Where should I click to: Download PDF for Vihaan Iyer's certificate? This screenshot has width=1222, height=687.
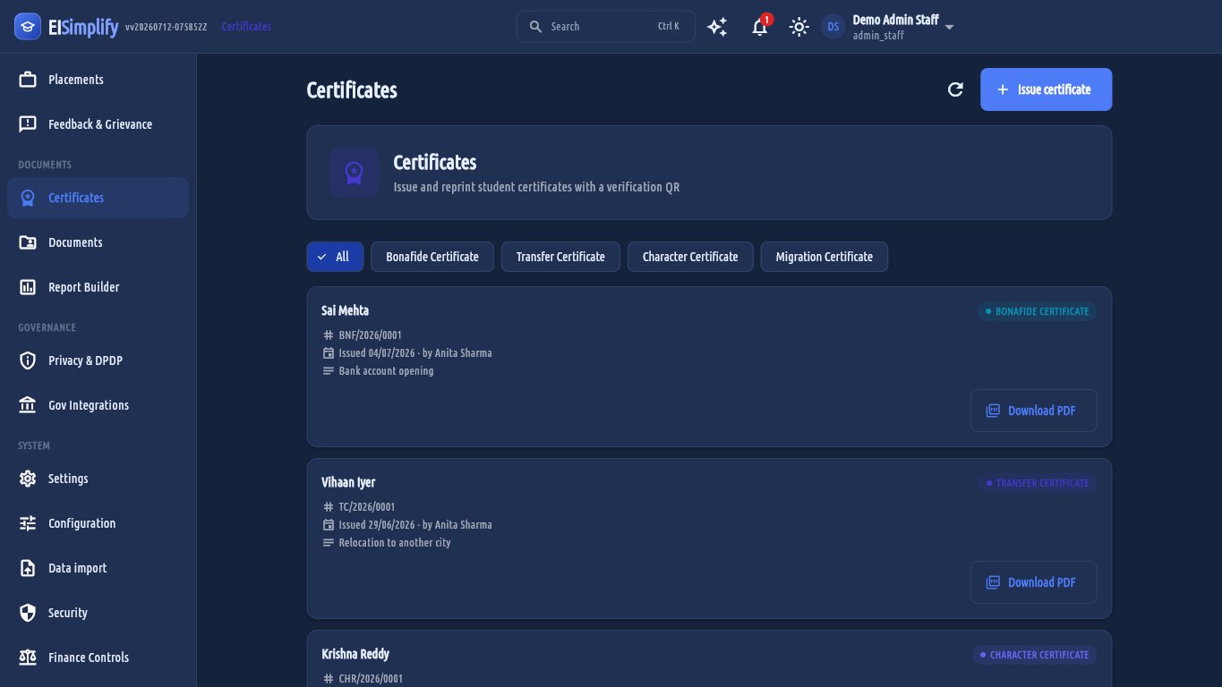(x=1033, y=582)
